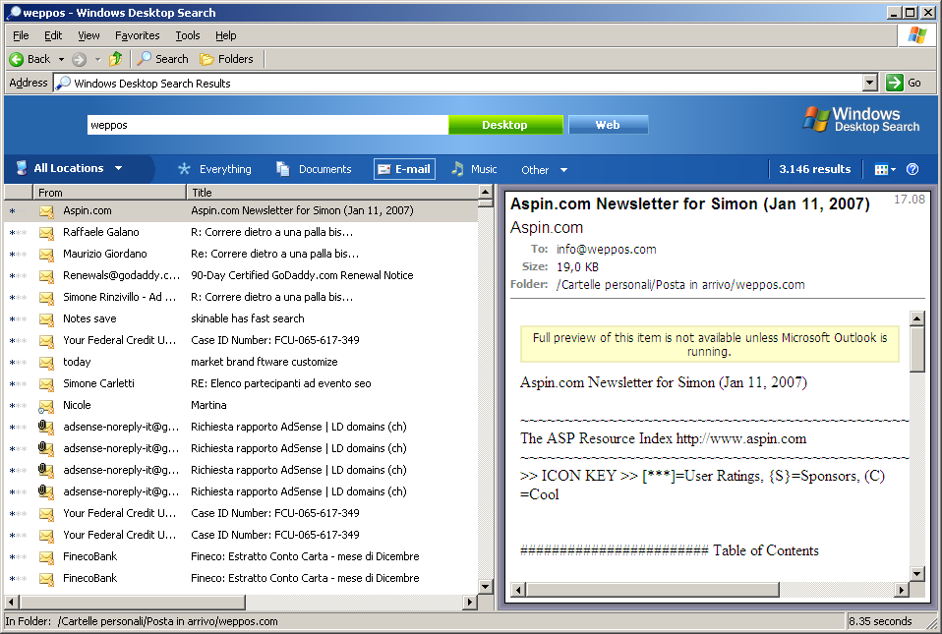The image size is (942, 634).
Task: Select the Everything filter tab
Action: [x=214, y=169]
